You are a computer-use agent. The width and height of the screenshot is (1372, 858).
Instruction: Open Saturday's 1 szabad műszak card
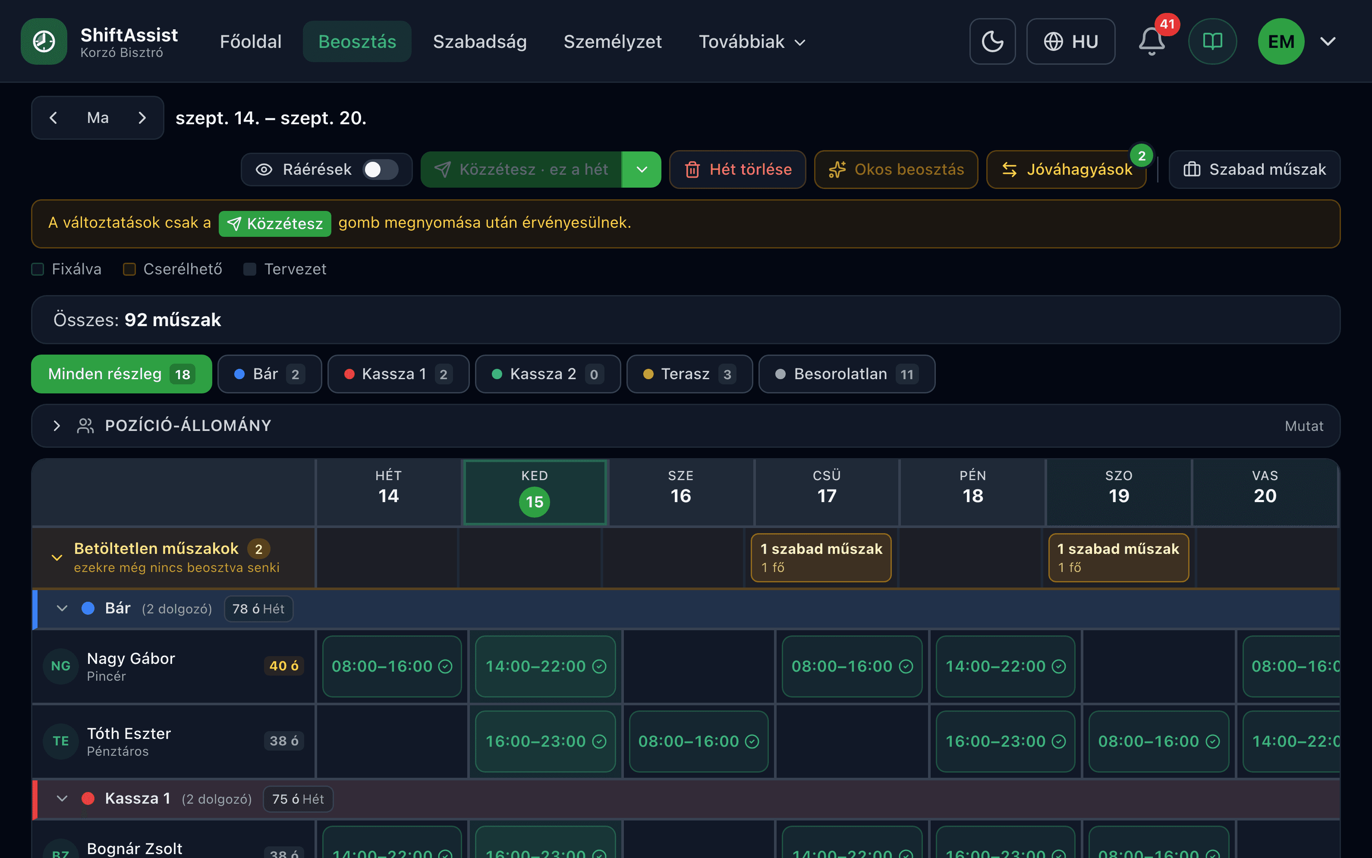[x=1118, y=558]
